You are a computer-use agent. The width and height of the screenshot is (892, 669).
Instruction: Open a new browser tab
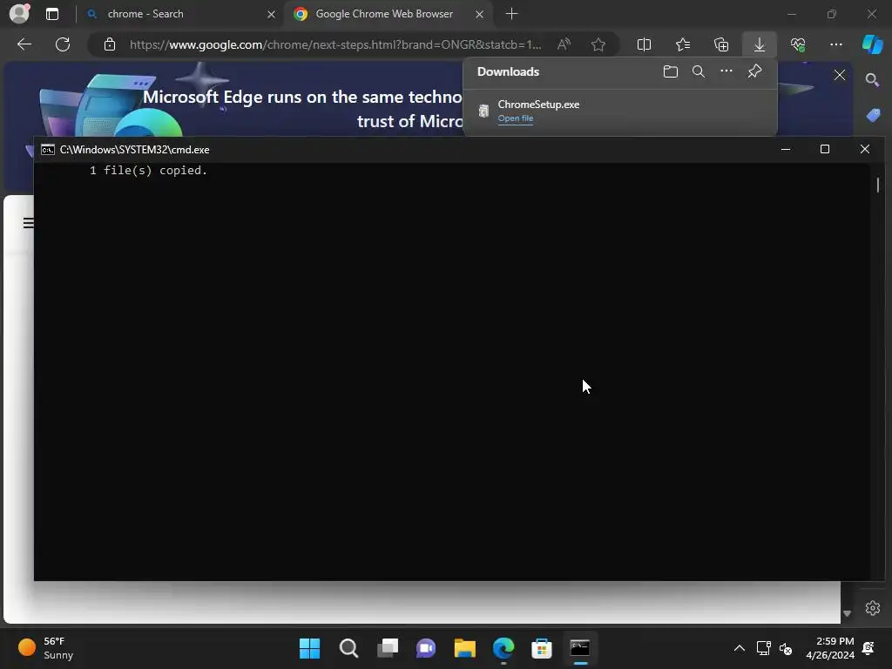[511, 14]
